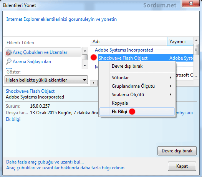Image resolution: width=202 pixels, height=177 pixels.
Task: Open 'Daha fazla araç çubuğu ve uzantı bul...' link
Action: click(x=45, y=162)
